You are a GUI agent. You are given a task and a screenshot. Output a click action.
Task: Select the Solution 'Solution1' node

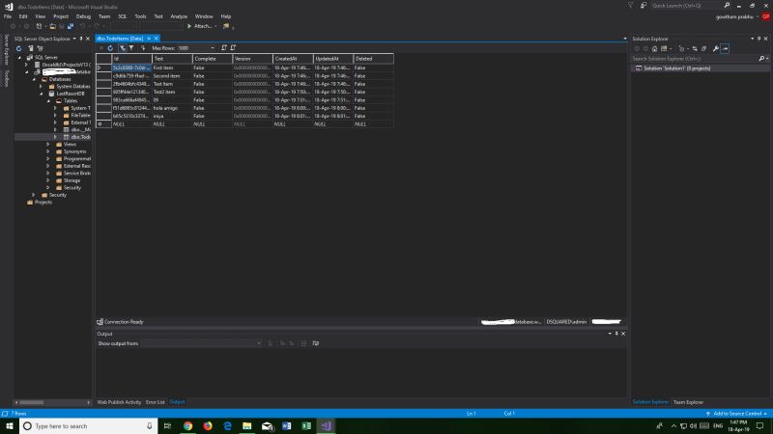coord(676,68)
